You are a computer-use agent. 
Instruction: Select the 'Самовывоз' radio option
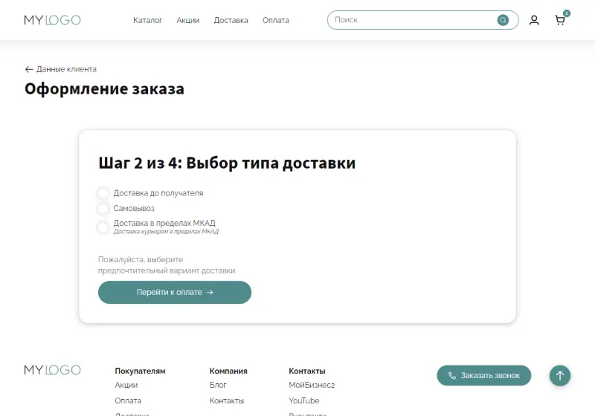(103, 209)
